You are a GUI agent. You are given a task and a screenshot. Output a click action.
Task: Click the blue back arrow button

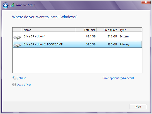click(6, 5)
